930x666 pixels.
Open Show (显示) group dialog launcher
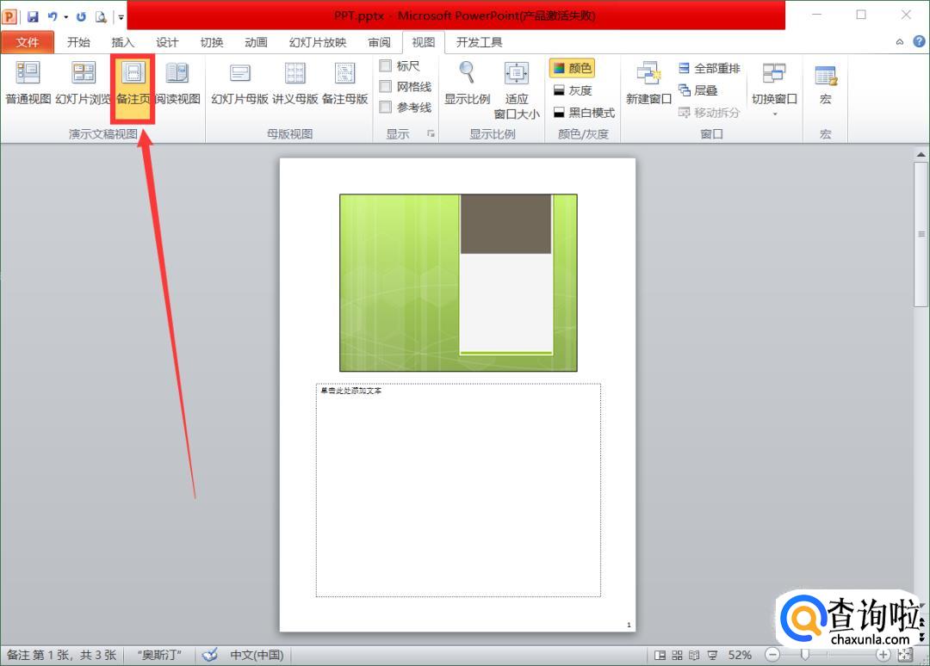tap(431, 134)
